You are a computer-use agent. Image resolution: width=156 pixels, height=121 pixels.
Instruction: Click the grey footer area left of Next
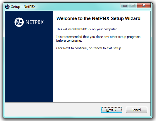[x=53, y=110]
